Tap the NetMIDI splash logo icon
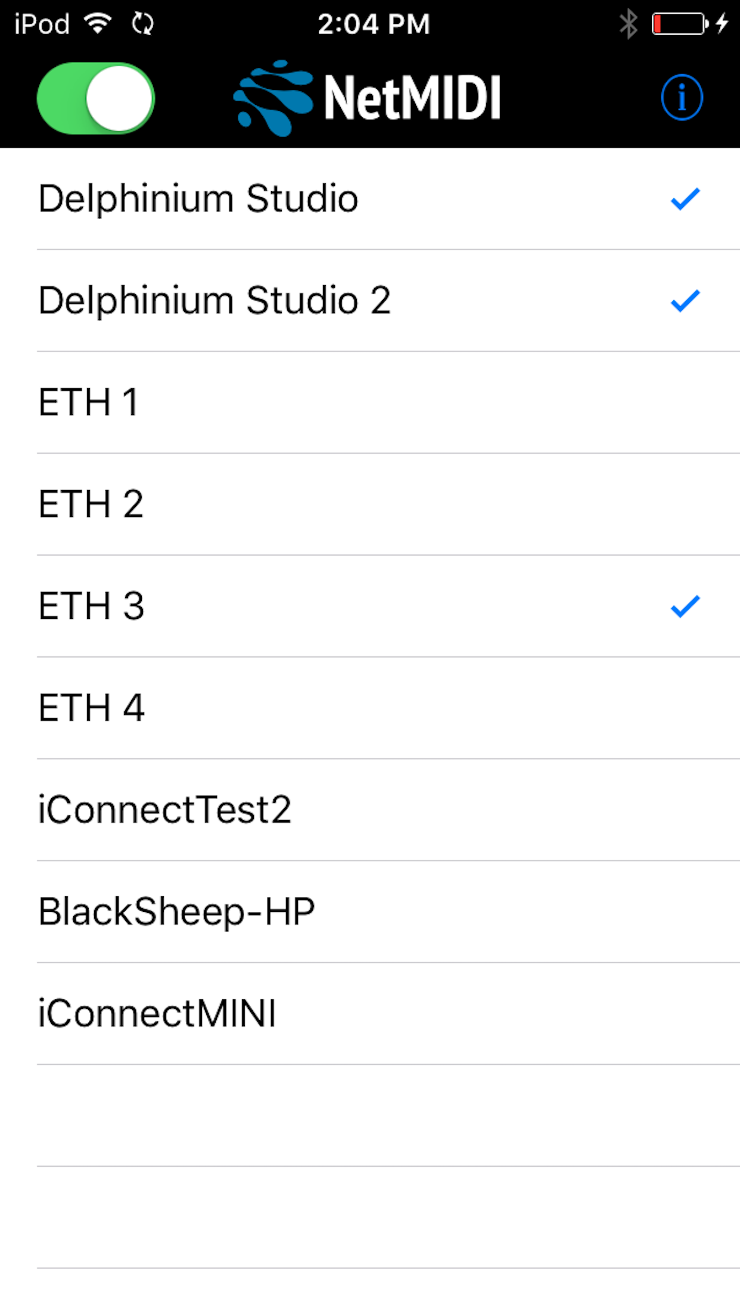 point(274,95)
